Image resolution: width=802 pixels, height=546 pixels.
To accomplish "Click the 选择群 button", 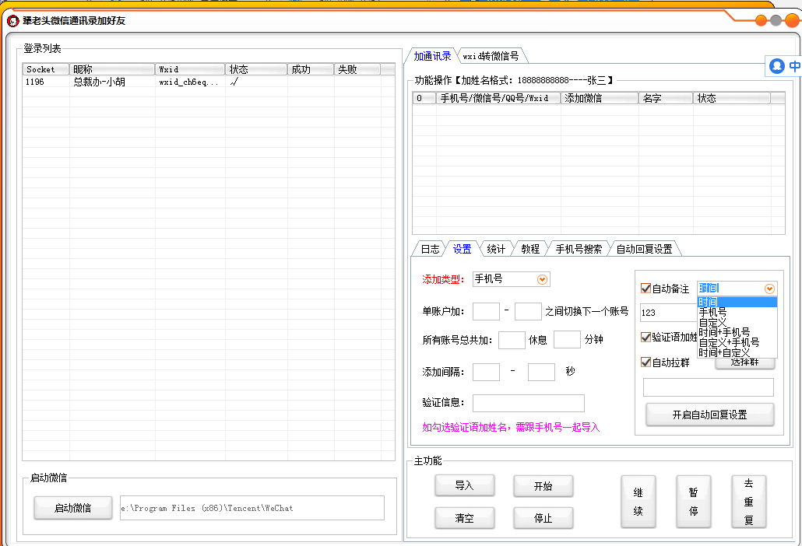I will pos(744,363).
